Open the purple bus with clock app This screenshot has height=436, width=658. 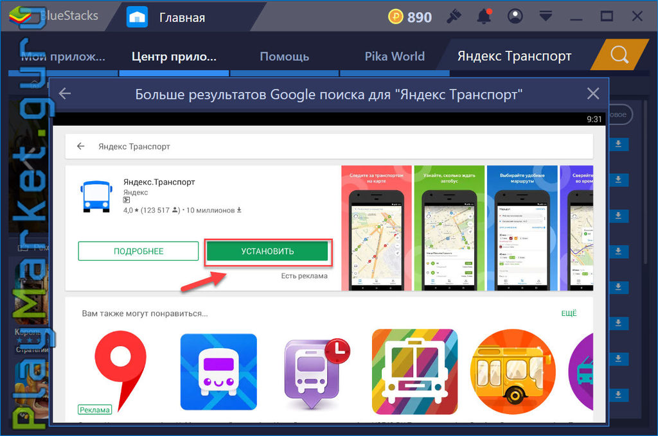[316, 373]
